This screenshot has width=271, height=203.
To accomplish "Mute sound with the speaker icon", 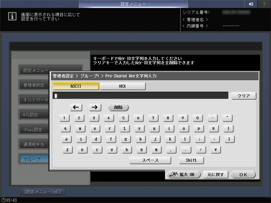I will click(251, 4).
